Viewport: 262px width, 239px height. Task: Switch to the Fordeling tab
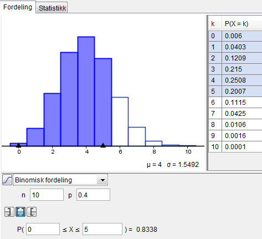18,7
